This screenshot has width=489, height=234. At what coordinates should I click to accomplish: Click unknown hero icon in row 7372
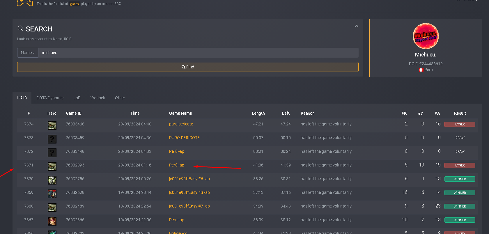point(52,153)
